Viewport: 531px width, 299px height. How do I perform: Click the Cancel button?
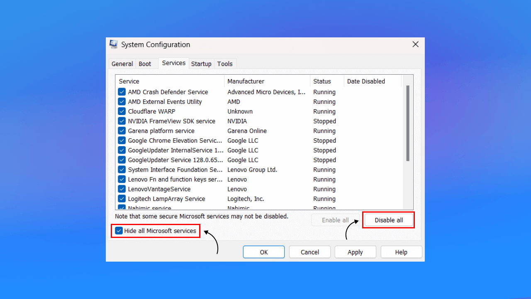(310, 252)
